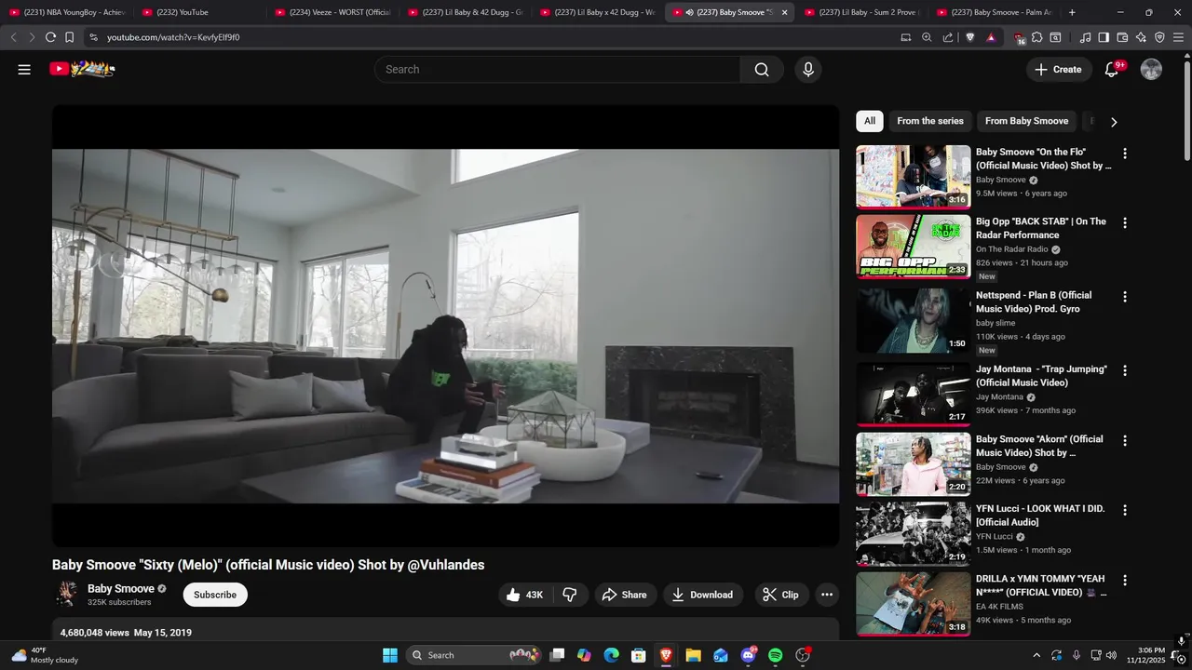This screenshot has width=1192, height=670.
Task: Open the Brave Wallet icon
Action: point(1122,37)
